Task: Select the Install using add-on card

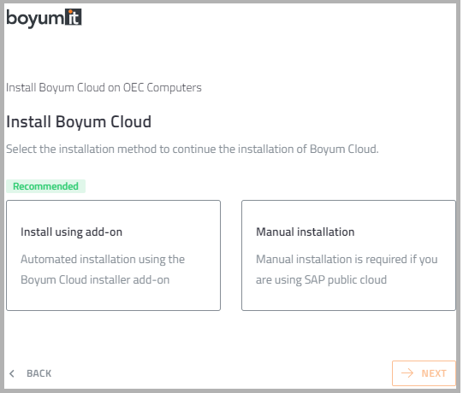Action: point(113,255)
